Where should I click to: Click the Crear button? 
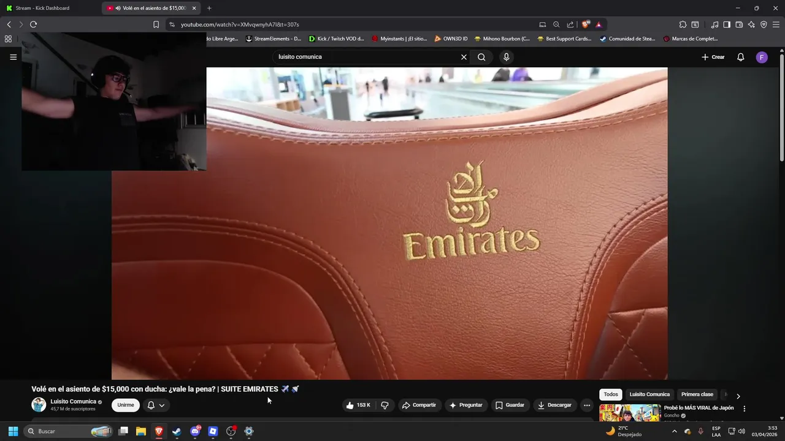[x=713, y=57]
